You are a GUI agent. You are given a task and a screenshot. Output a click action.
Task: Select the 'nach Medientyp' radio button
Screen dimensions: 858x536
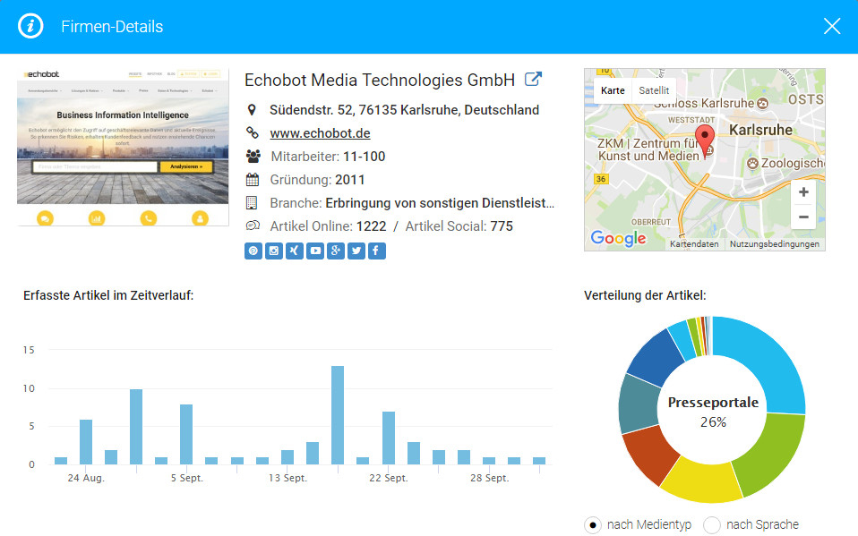(x=593, y=525)
